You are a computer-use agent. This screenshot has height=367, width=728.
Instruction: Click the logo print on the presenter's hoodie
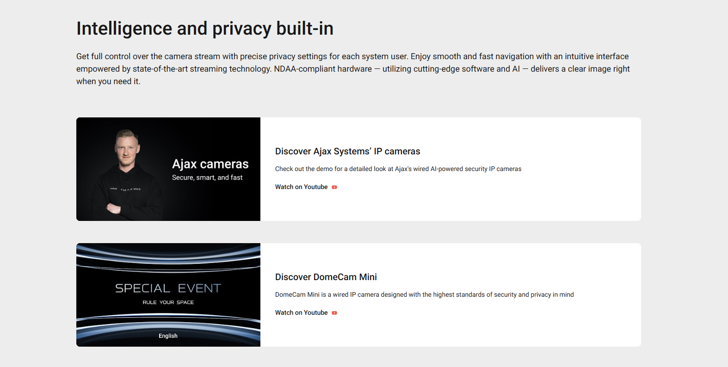125,189
